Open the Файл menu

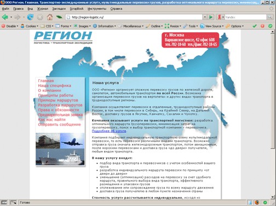click(5, 9)
